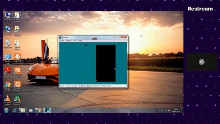
Task: Open Windows Explorer from taskbar
Action: [22, 110]
